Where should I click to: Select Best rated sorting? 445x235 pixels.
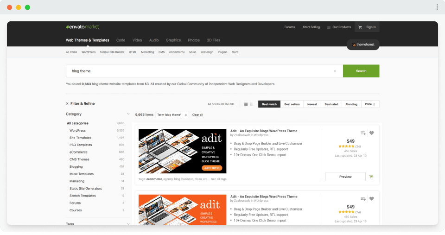point(331,104)
